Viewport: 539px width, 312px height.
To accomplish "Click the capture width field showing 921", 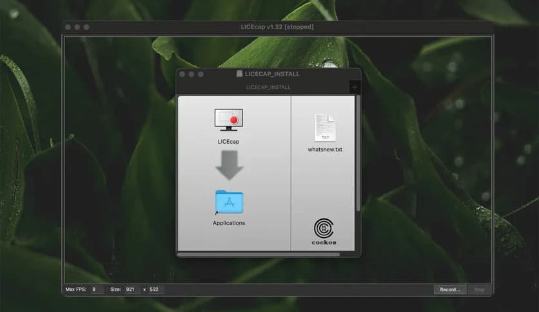I will click(x=132, y=289).
